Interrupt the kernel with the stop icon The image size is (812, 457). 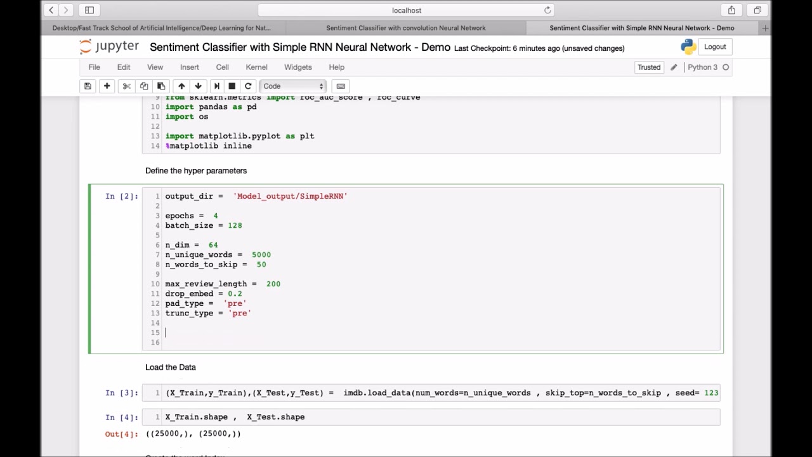point(232,86)
